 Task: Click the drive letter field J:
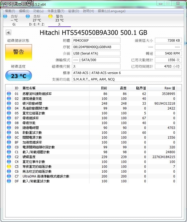[96, 66]
